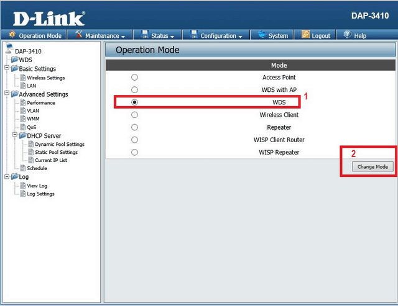
Task: Select the Access Point radio button
Action: coord(134,78)
